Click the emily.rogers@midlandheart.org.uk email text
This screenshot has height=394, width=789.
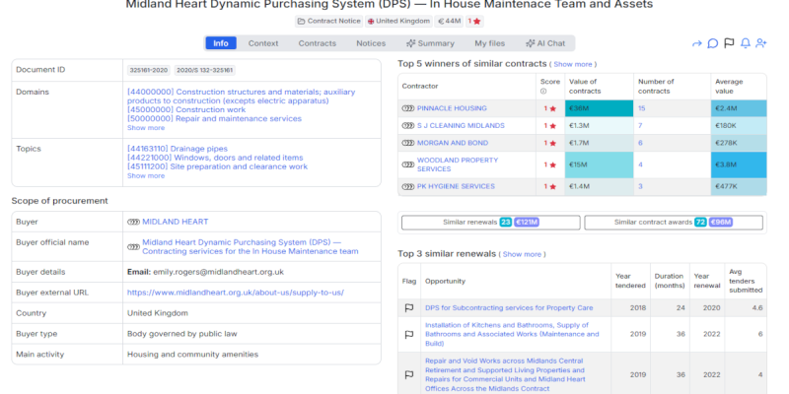(x=218, y=272)
